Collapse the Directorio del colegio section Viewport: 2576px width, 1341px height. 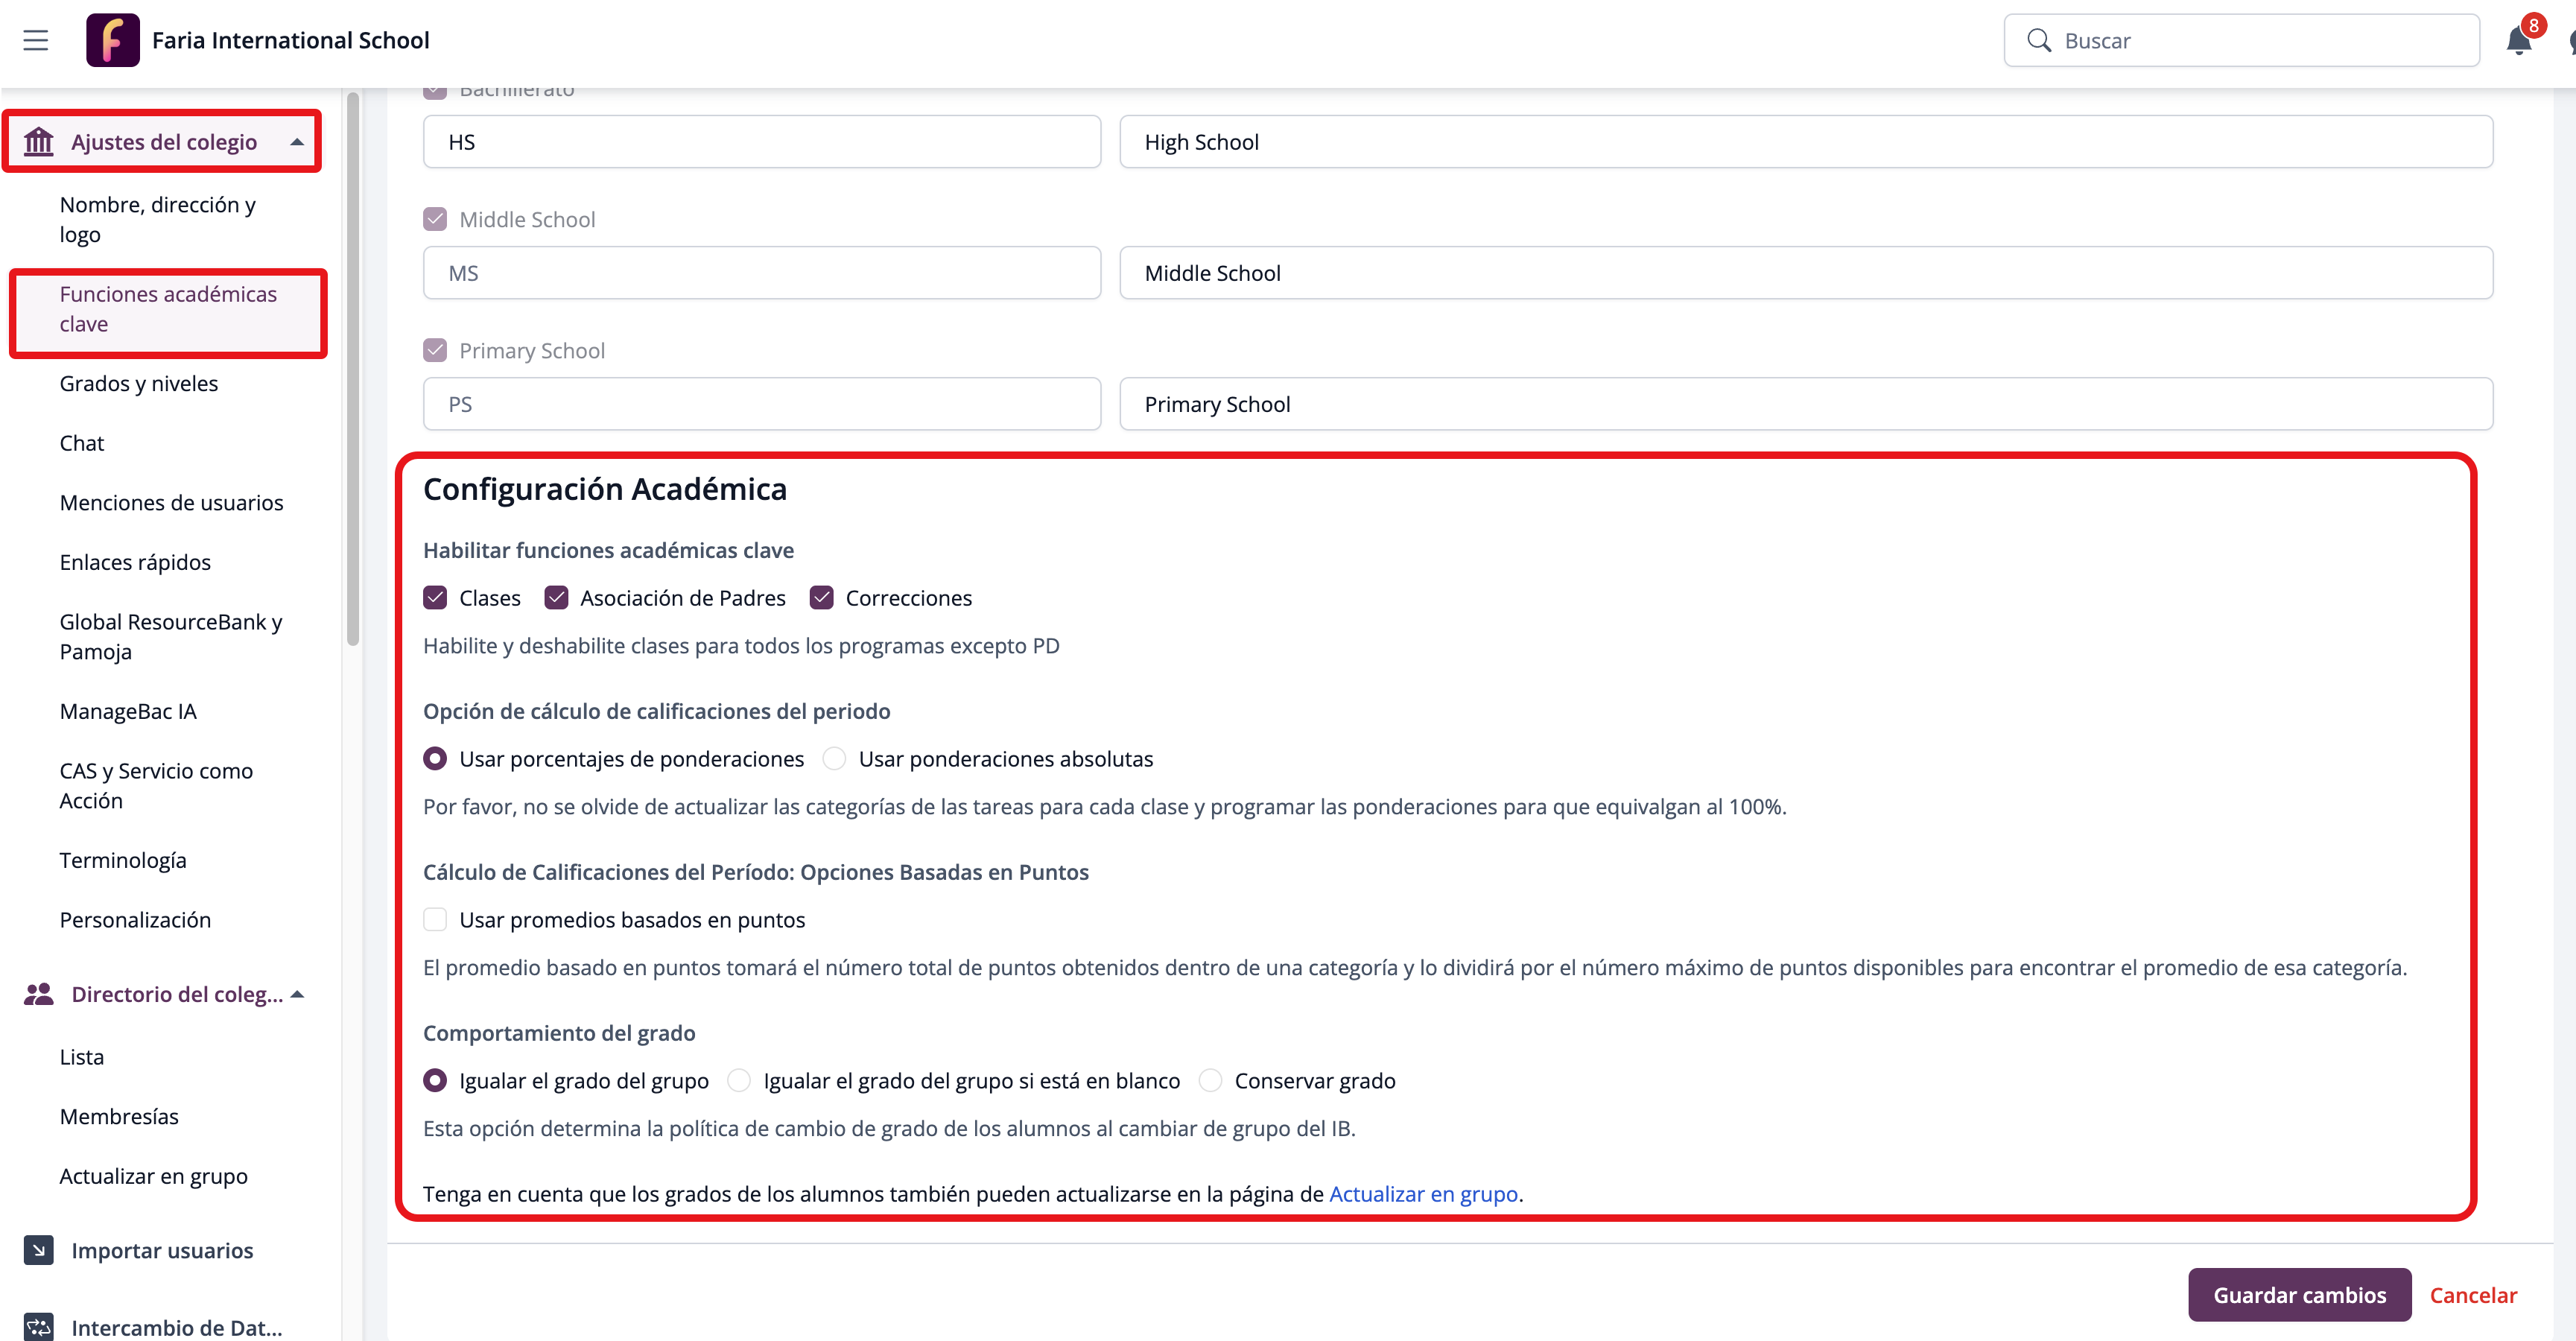point(297,994)
